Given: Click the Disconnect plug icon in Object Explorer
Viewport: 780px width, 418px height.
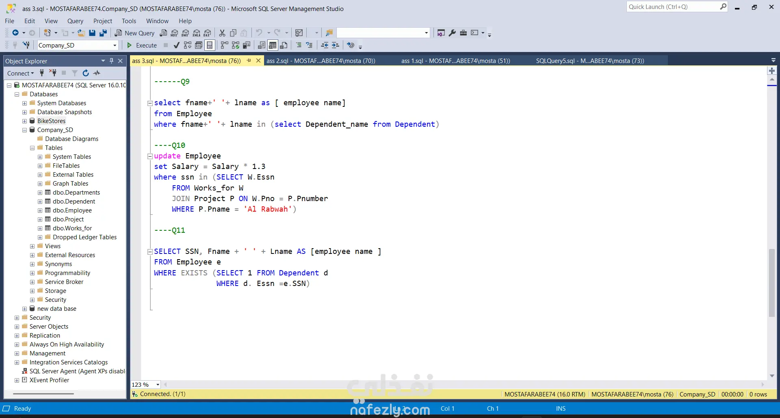Looking at the screenshot, I should click(x=53, y=73).
